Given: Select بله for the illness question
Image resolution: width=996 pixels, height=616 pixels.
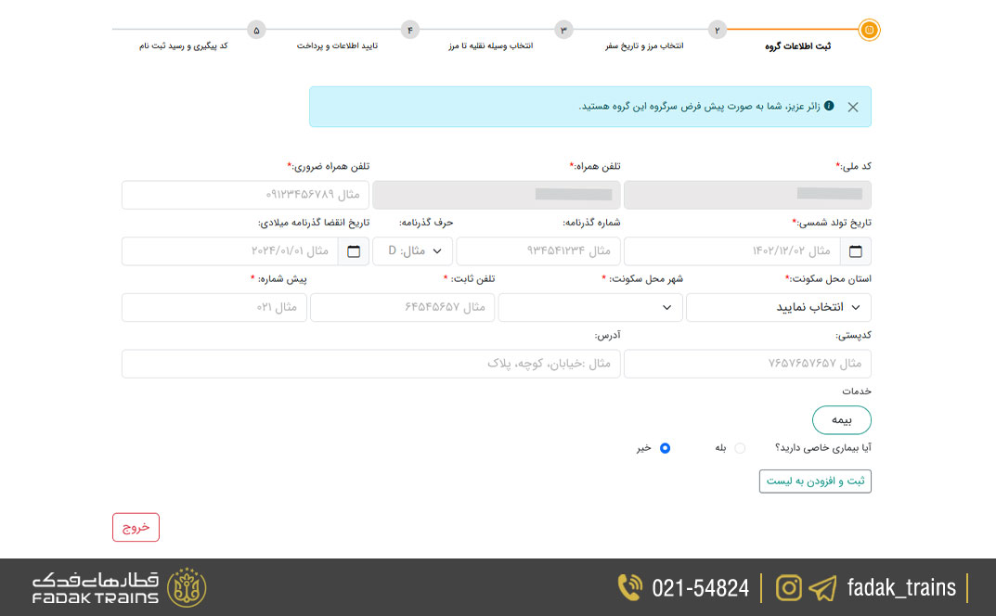Looking at the screenshot, I should (739, 448).
